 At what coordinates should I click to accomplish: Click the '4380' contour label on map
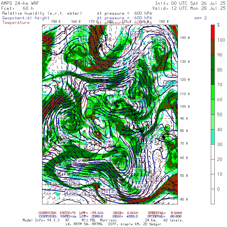coord(71,193)
